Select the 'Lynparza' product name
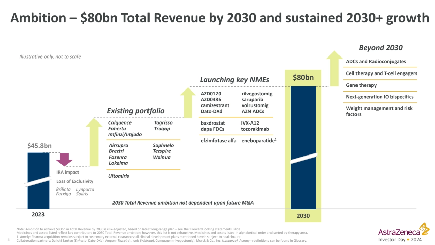 [x=85, y=189]
